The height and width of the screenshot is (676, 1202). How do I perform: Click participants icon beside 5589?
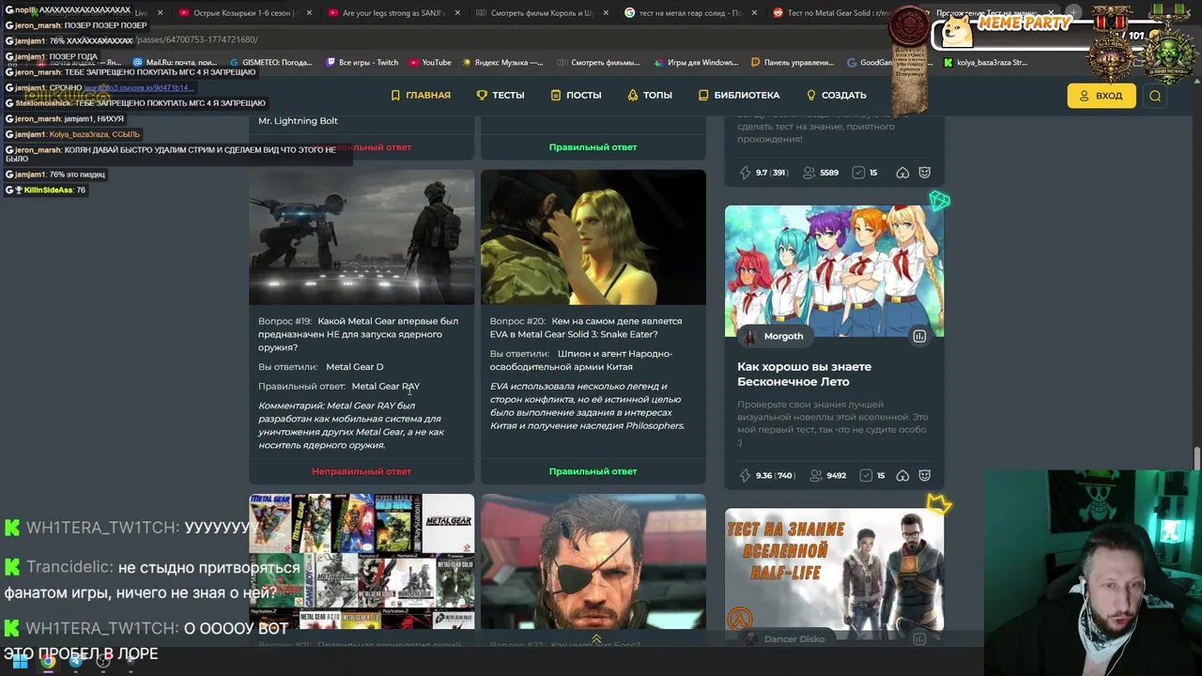[809, 173]
